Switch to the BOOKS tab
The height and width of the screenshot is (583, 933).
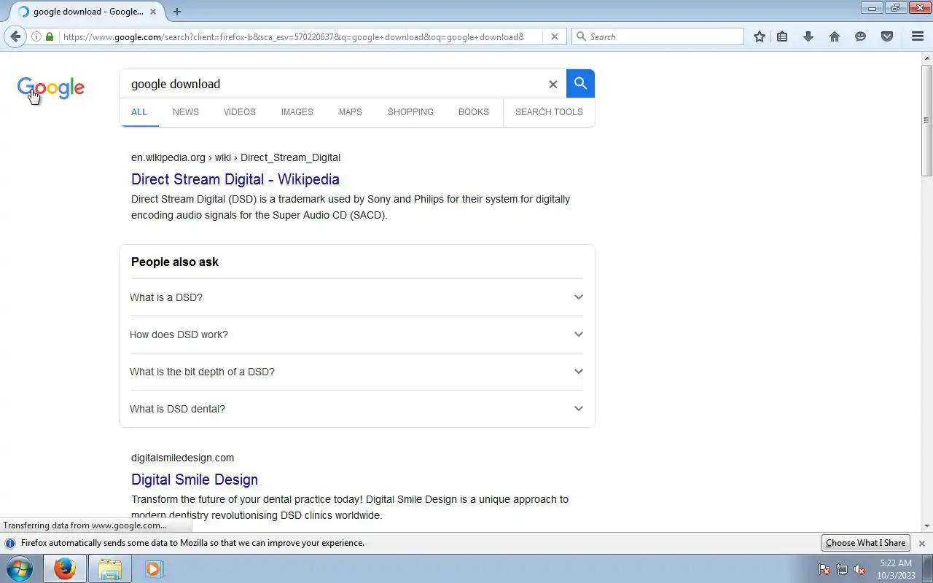(473, 112)
